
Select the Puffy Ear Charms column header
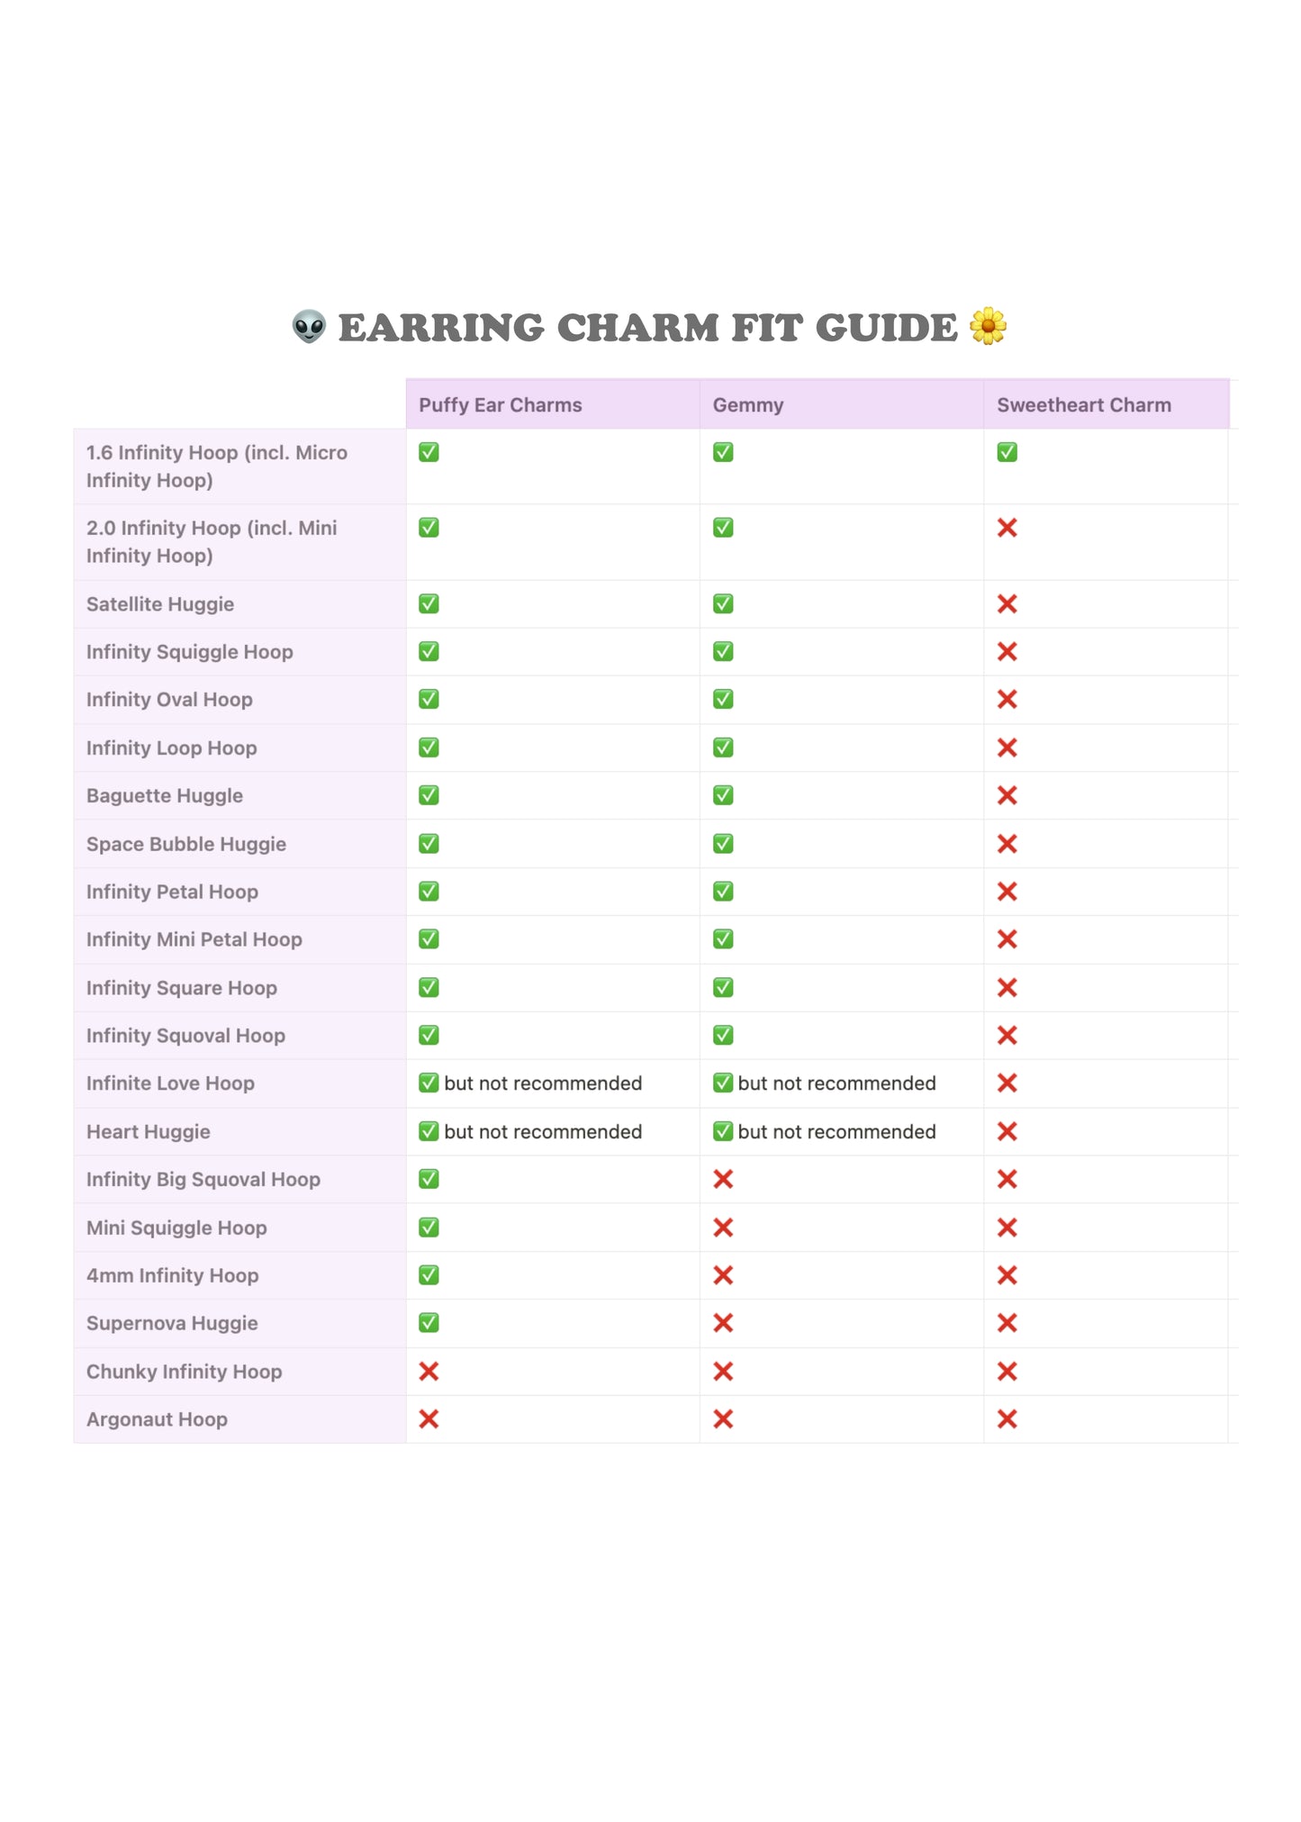pos(501,405)
